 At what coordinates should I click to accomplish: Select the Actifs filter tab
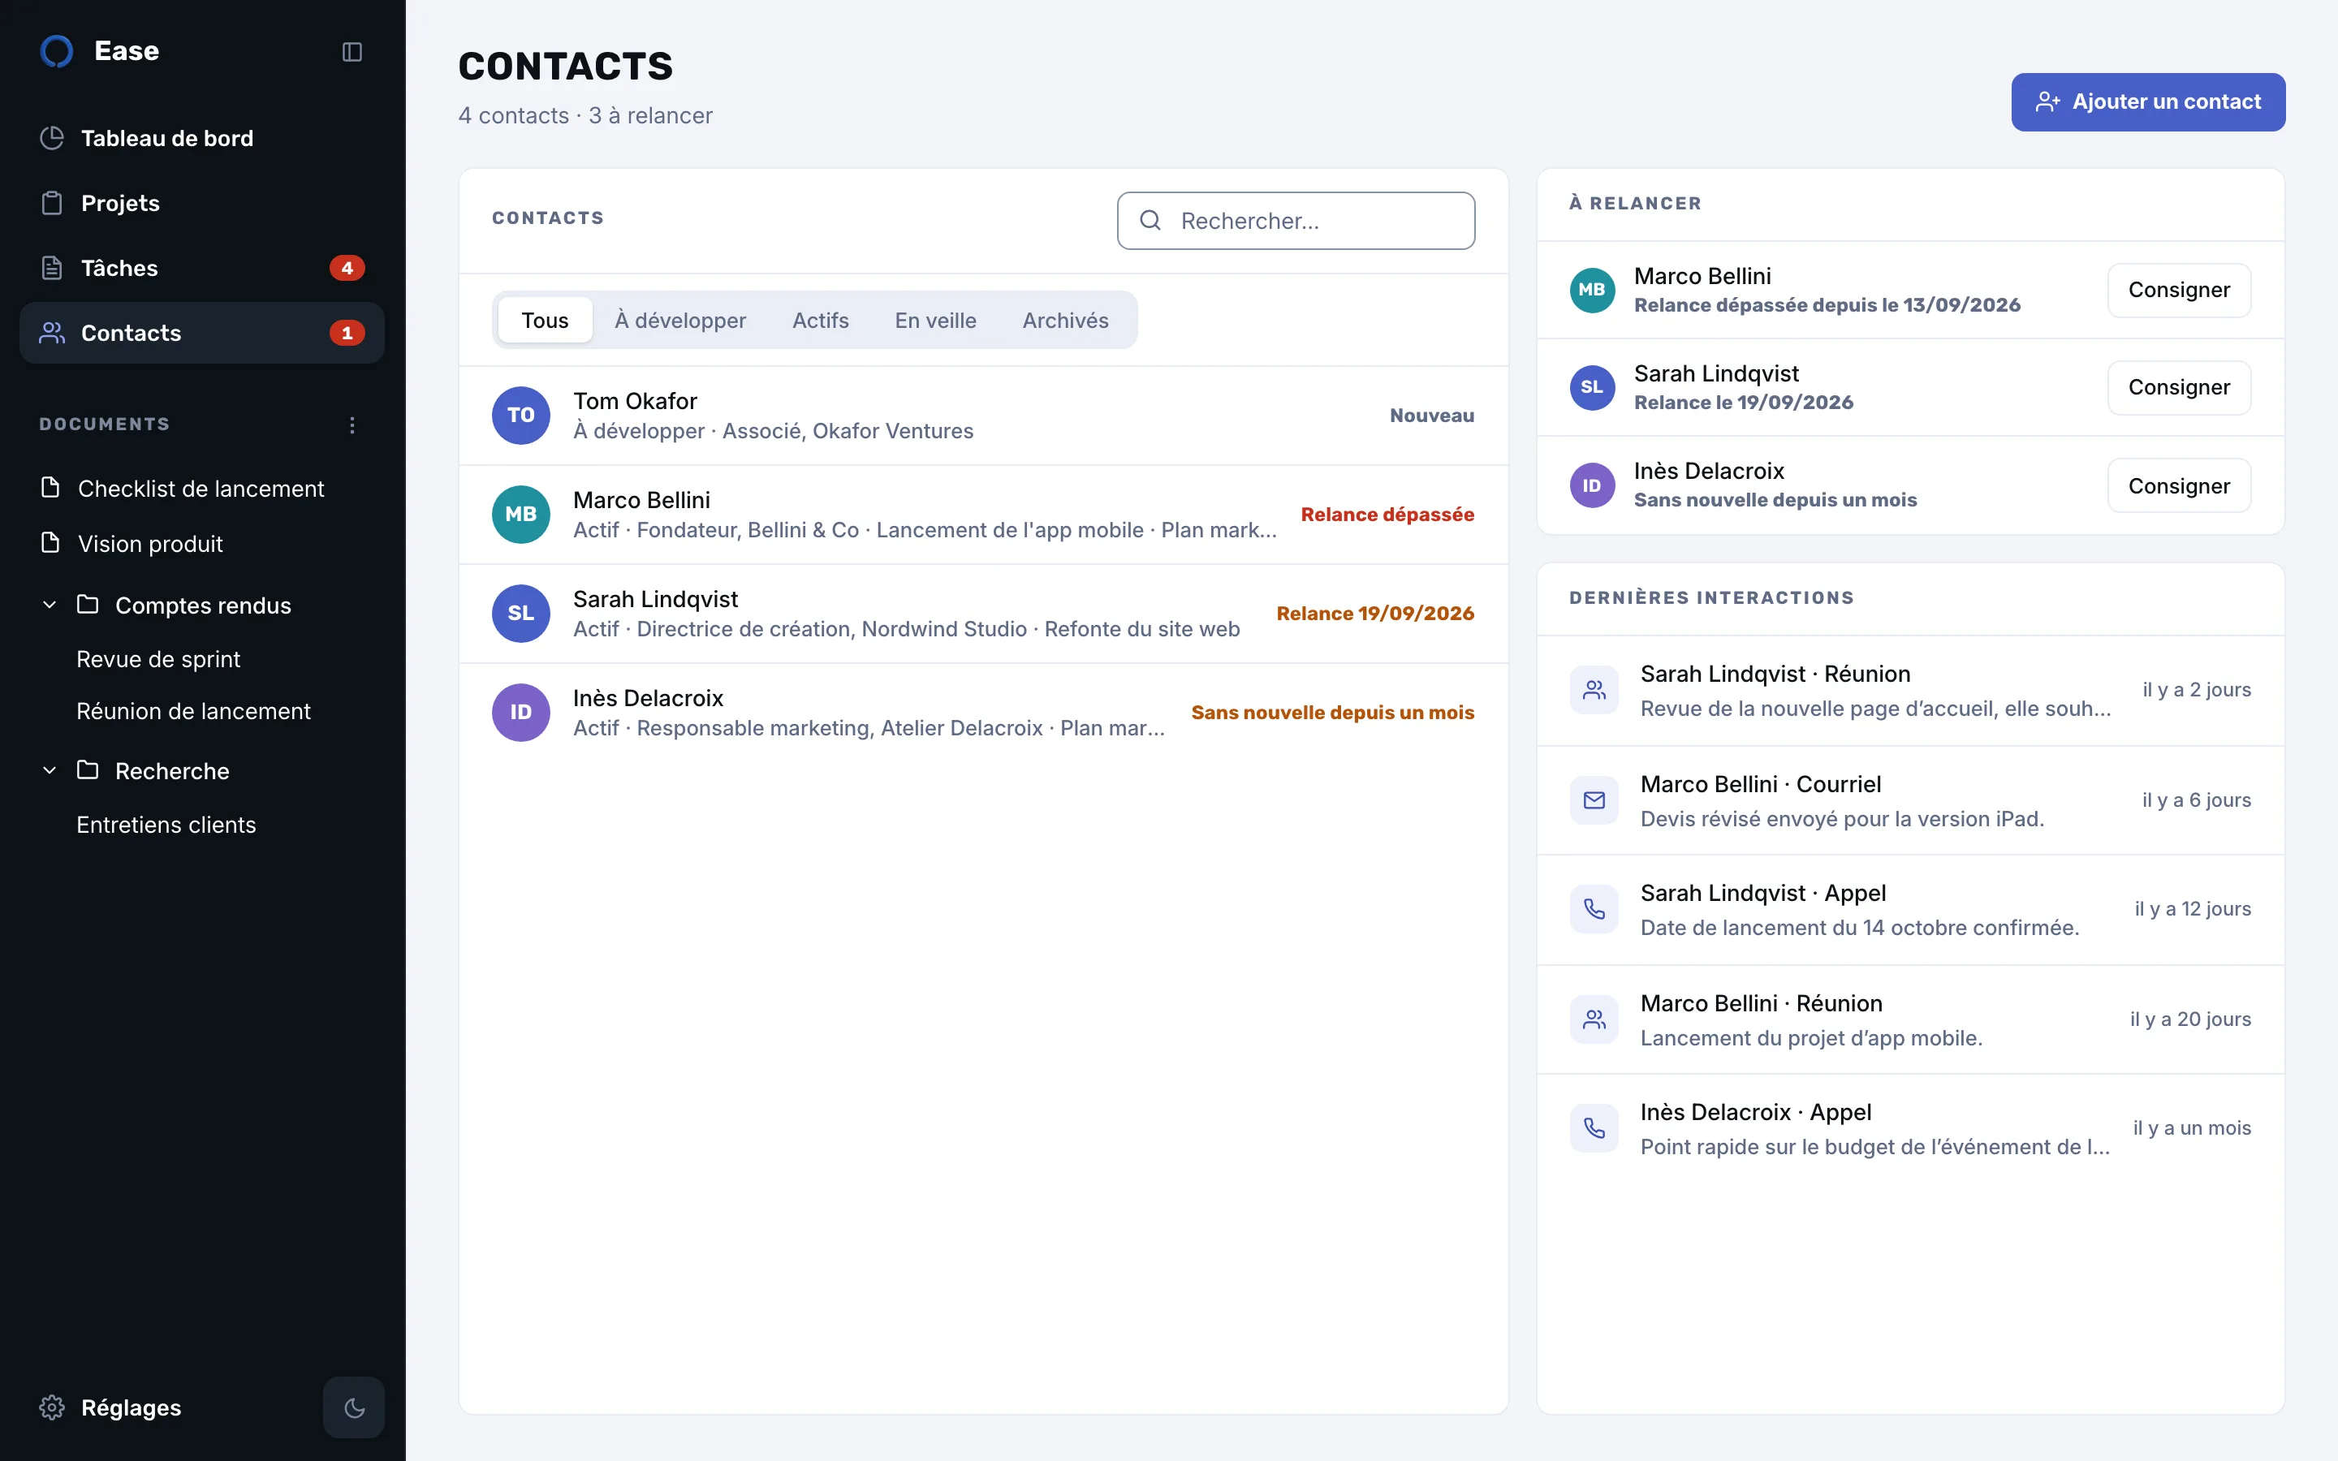820,320
